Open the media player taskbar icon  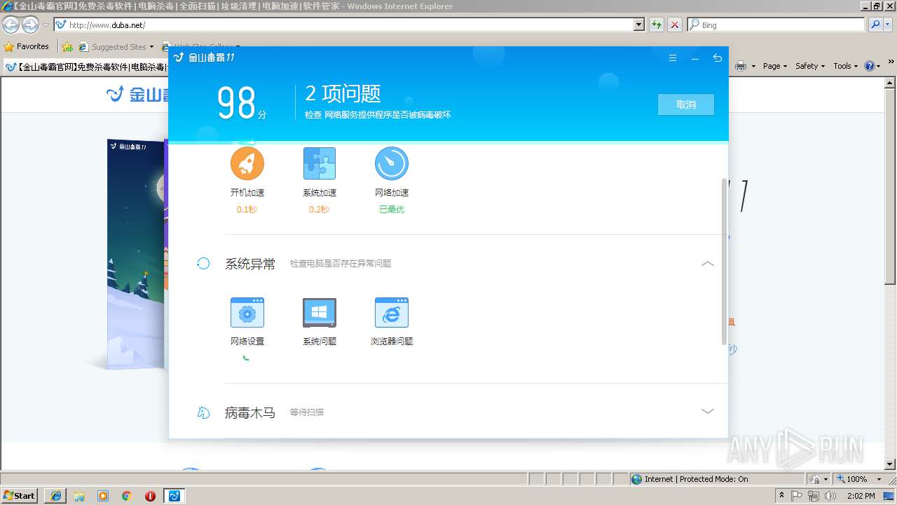click(103, 496)
